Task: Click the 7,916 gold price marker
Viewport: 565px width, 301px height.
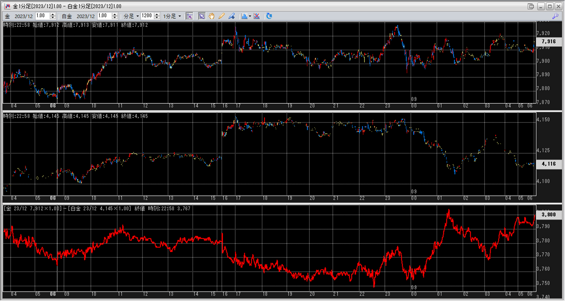Action: pos(549,42)
